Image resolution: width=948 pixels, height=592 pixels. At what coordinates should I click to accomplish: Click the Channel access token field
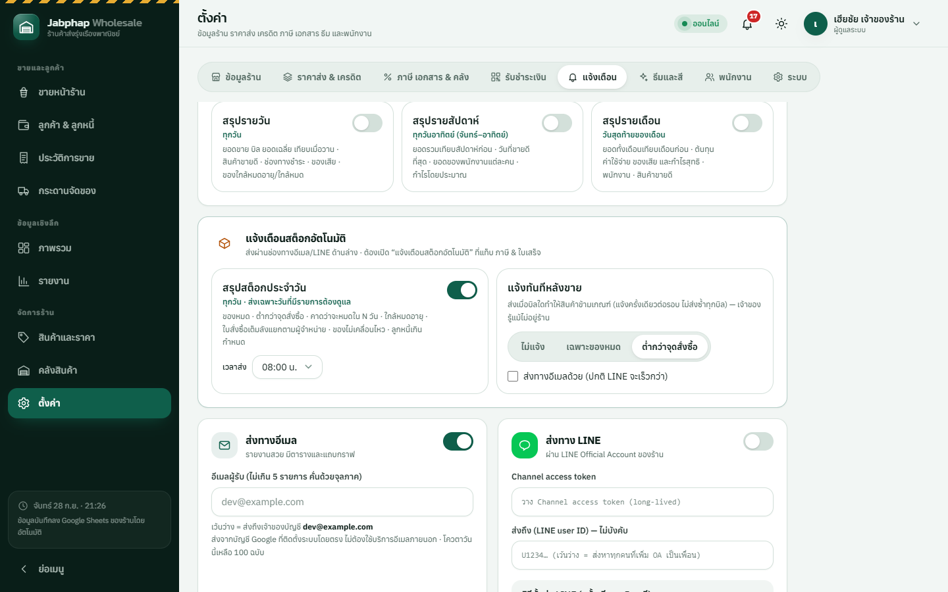[643, 502]
